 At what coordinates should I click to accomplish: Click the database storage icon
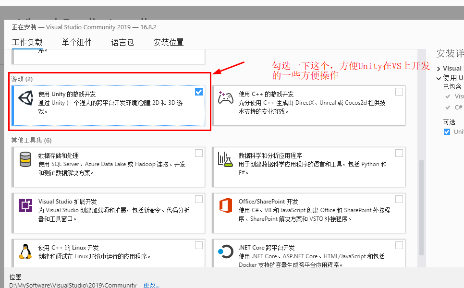(25, 160)
